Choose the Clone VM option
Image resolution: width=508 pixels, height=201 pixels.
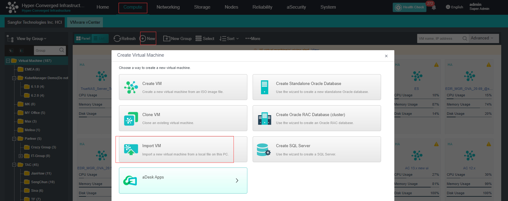[x=183, y=118]
